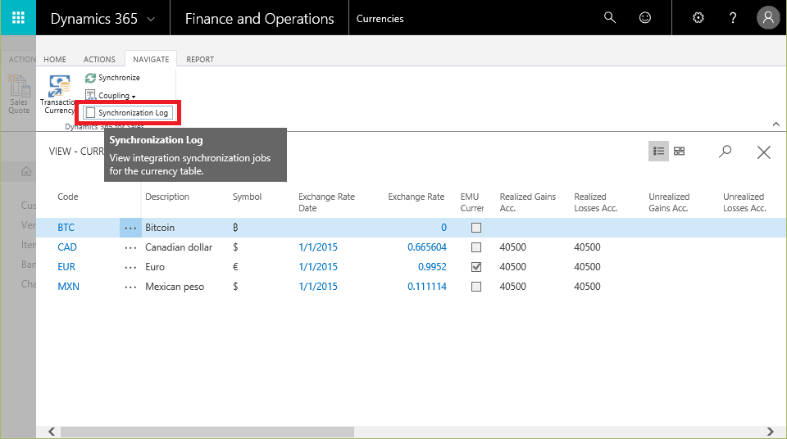The height and width of the screenshot is (439, 787).
Task: Switch to tile view layout
Action: pos(679,151)
